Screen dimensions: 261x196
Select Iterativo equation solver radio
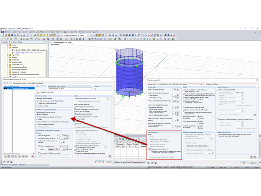pyautogui.click(x=198, y=119)
